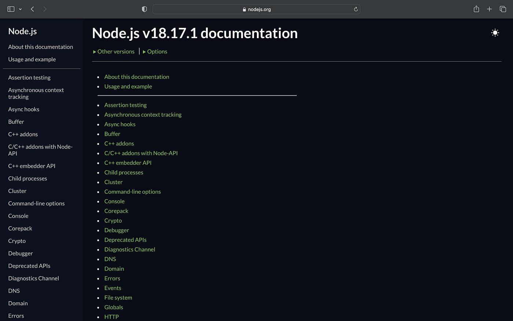Image resolution: width=513 pixels, height=321 pixels.
Task: Open Console in sidebar
Action: tap(18, 216)
